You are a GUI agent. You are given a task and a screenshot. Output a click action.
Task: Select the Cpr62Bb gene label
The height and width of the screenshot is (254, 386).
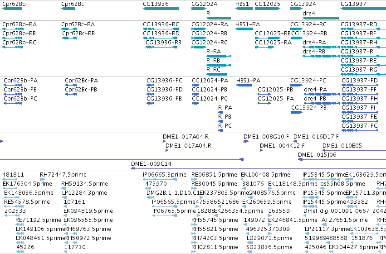[14, 4]
